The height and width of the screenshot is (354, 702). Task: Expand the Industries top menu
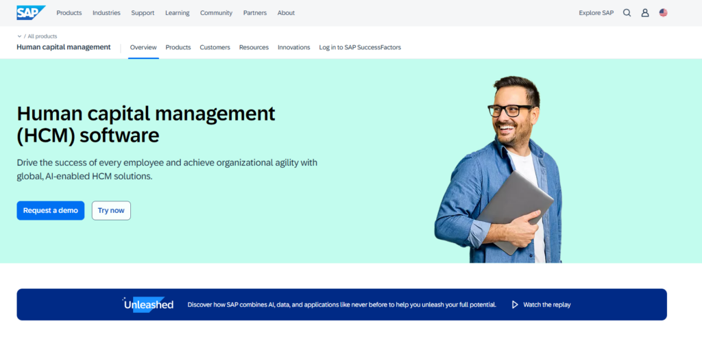coord(106,13)
